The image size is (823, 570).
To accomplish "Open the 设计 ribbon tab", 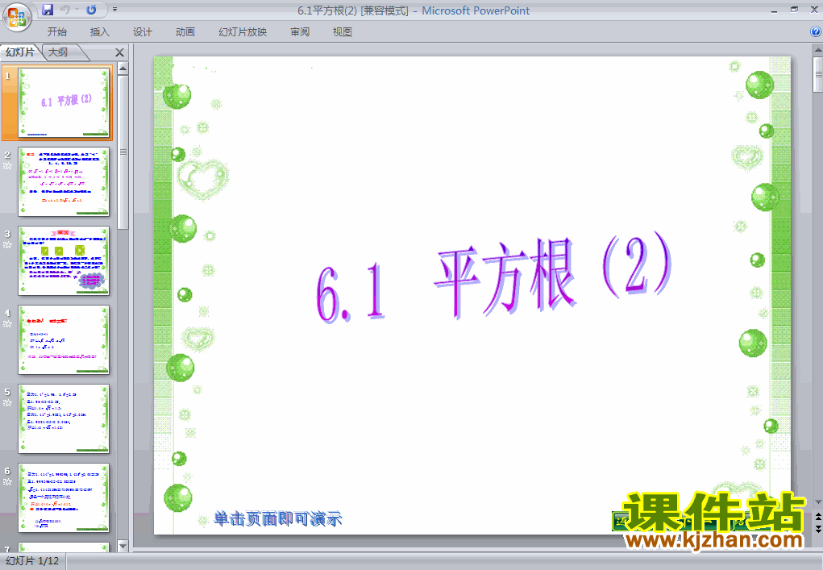I will coord(142,32).
